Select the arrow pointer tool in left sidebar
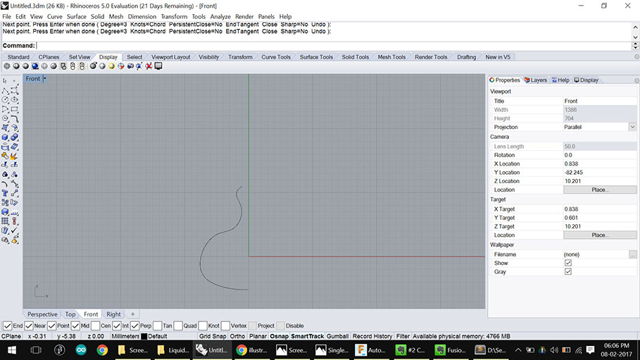Image resolution: width=640 pixels, height=360 pixels. coord(5,81)
